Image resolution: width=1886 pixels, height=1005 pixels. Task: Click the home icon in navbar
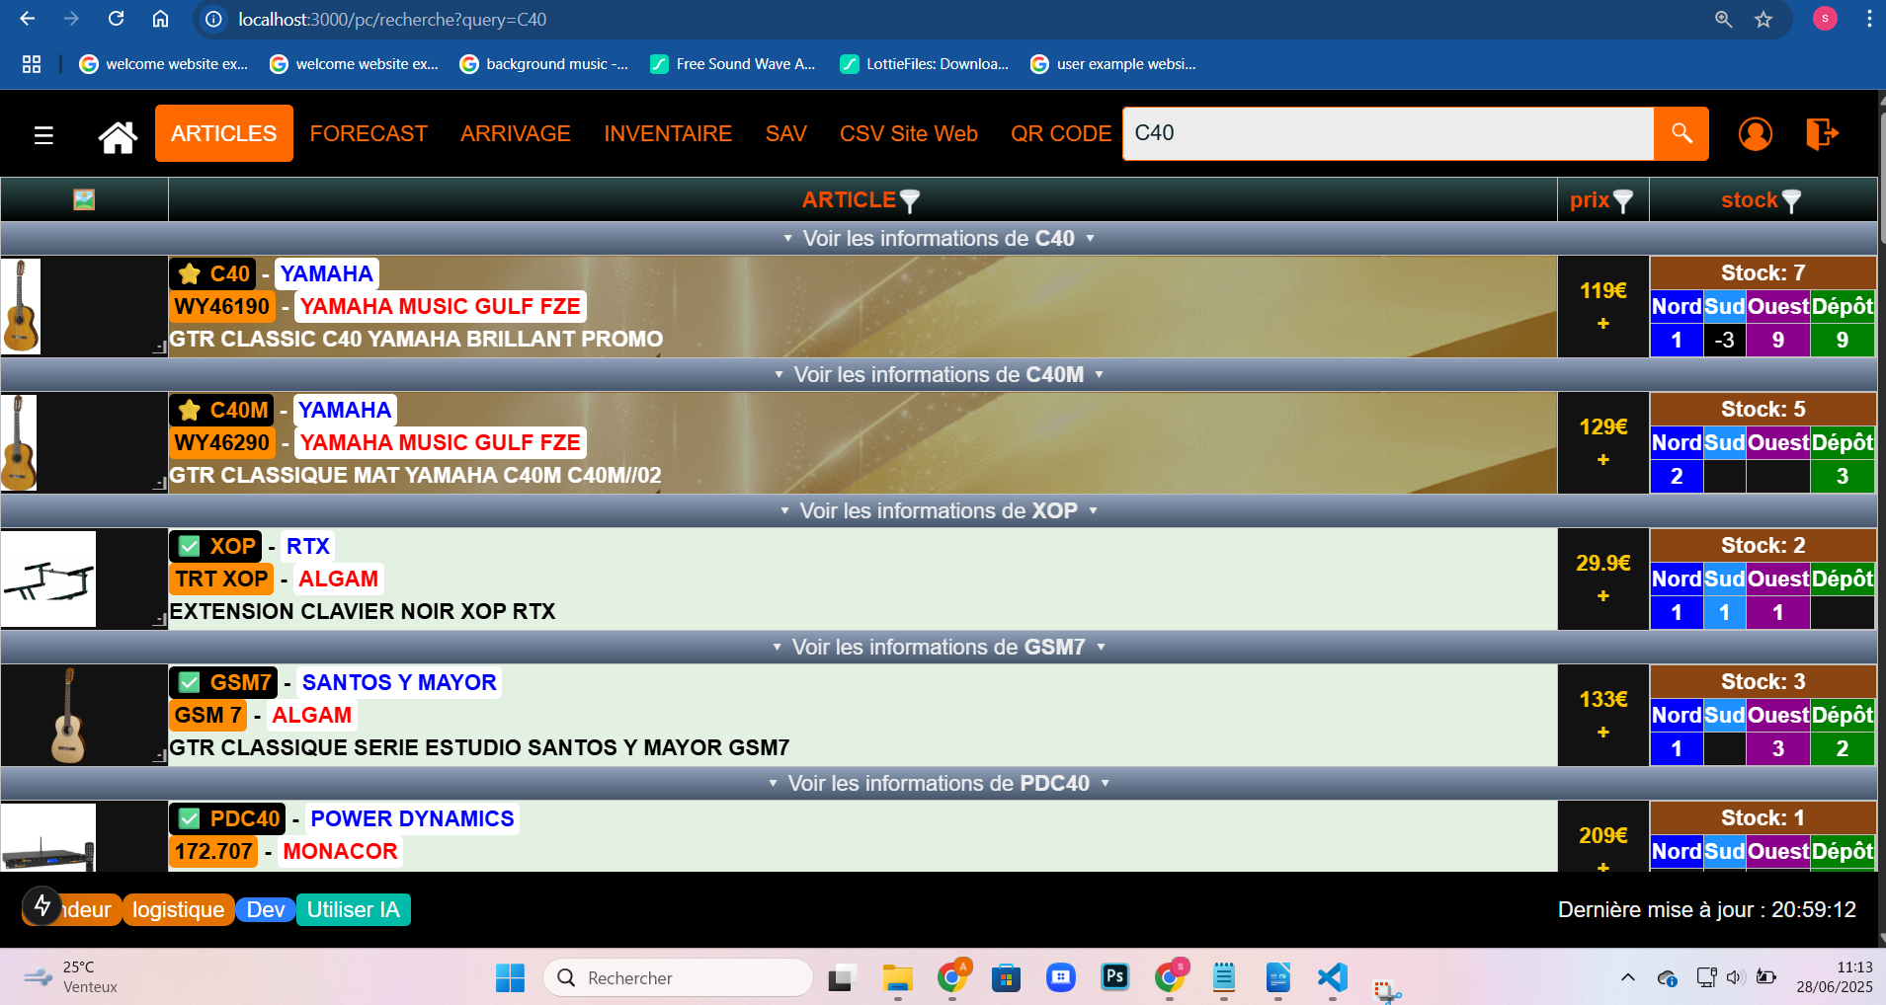118,135
